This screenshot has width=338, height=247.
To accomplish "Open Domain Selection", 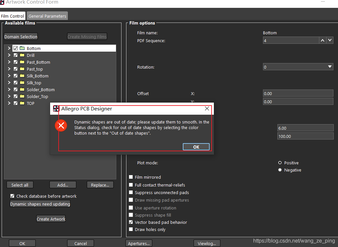I will (21, 37).
